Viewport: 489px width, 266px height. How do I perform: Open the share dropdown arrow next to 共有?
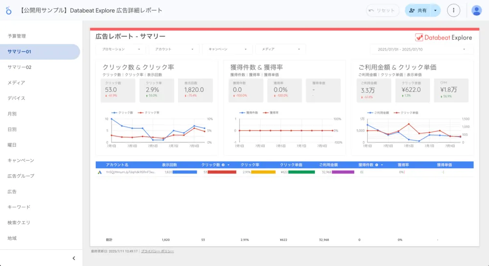click(435, 10)
